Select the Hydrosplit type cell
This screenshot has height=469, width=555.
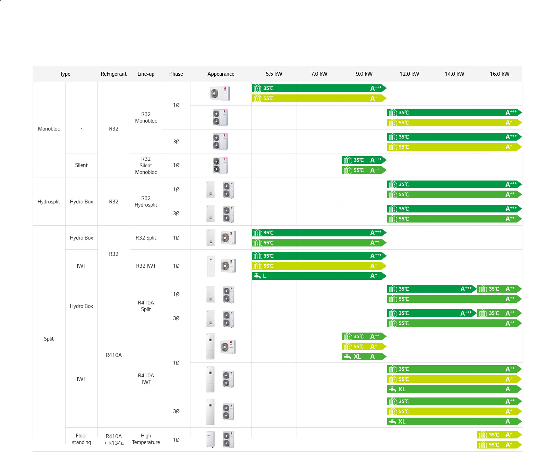pyautogui.click(x=49, y=202)
